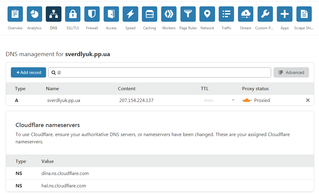
Task: Delete the sverdlyuk.pp.ua A record
Action: pos(308,100)
